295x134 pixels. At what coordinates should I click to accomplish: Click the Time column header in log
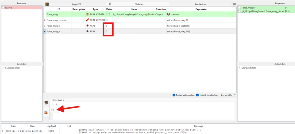(x=32, y=126)
